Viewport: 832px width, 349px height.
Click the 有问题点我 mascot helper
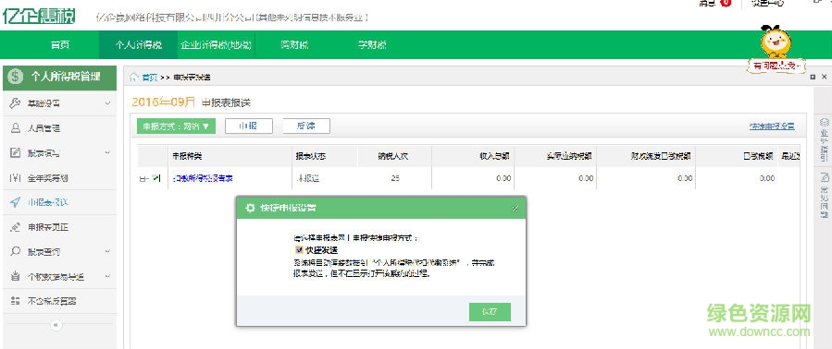776,49
